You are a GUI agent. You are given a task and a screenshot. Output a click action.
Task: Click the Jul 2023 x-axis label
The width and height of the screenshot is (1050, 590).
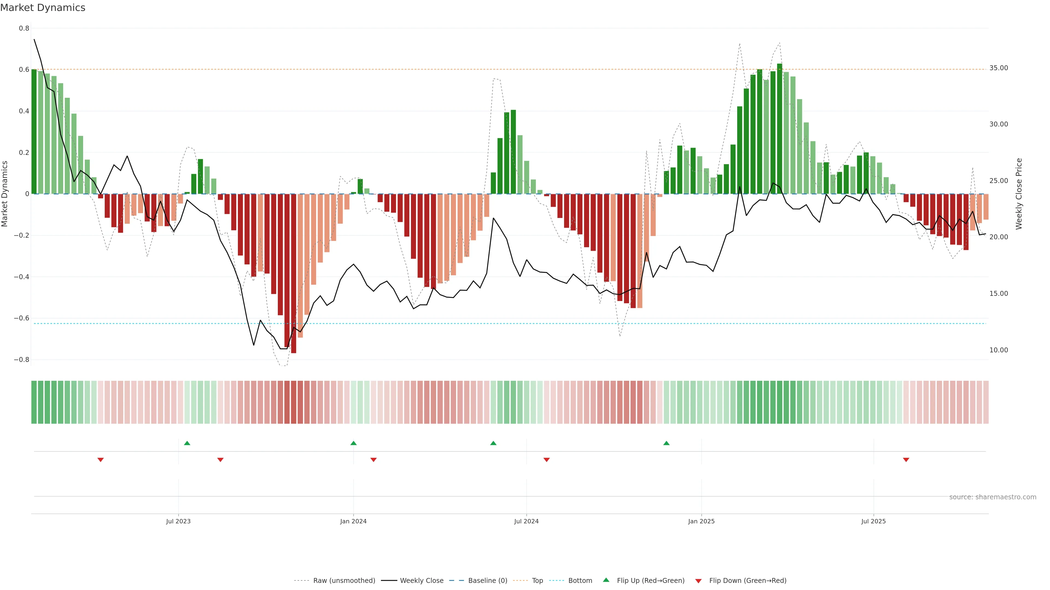coord(178,521)
